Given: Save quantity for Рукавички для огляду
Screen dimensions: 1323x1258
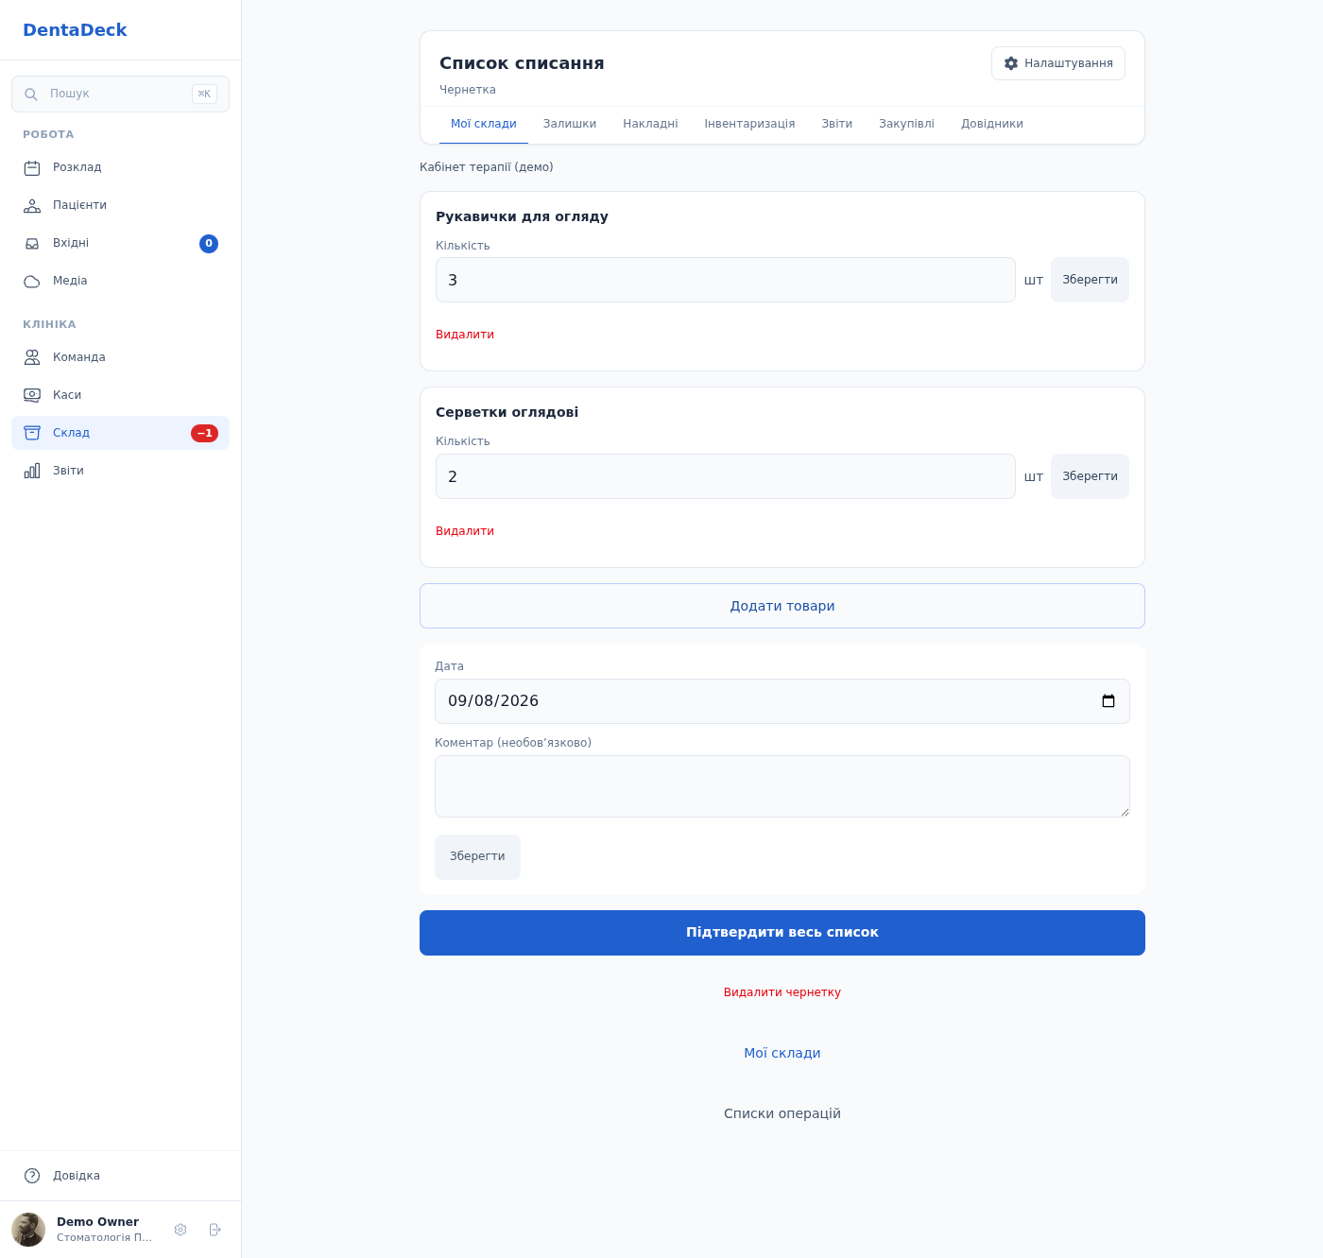Looking at the screenshot, I should click(1090, 280).
